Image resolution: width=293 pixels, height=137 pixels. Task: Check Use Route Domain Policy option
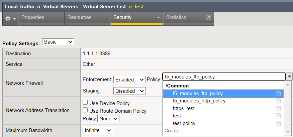[x=86, y=110]
